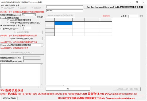
Task: Toggle the scan free secs checkbox
Action: [1, 26]
